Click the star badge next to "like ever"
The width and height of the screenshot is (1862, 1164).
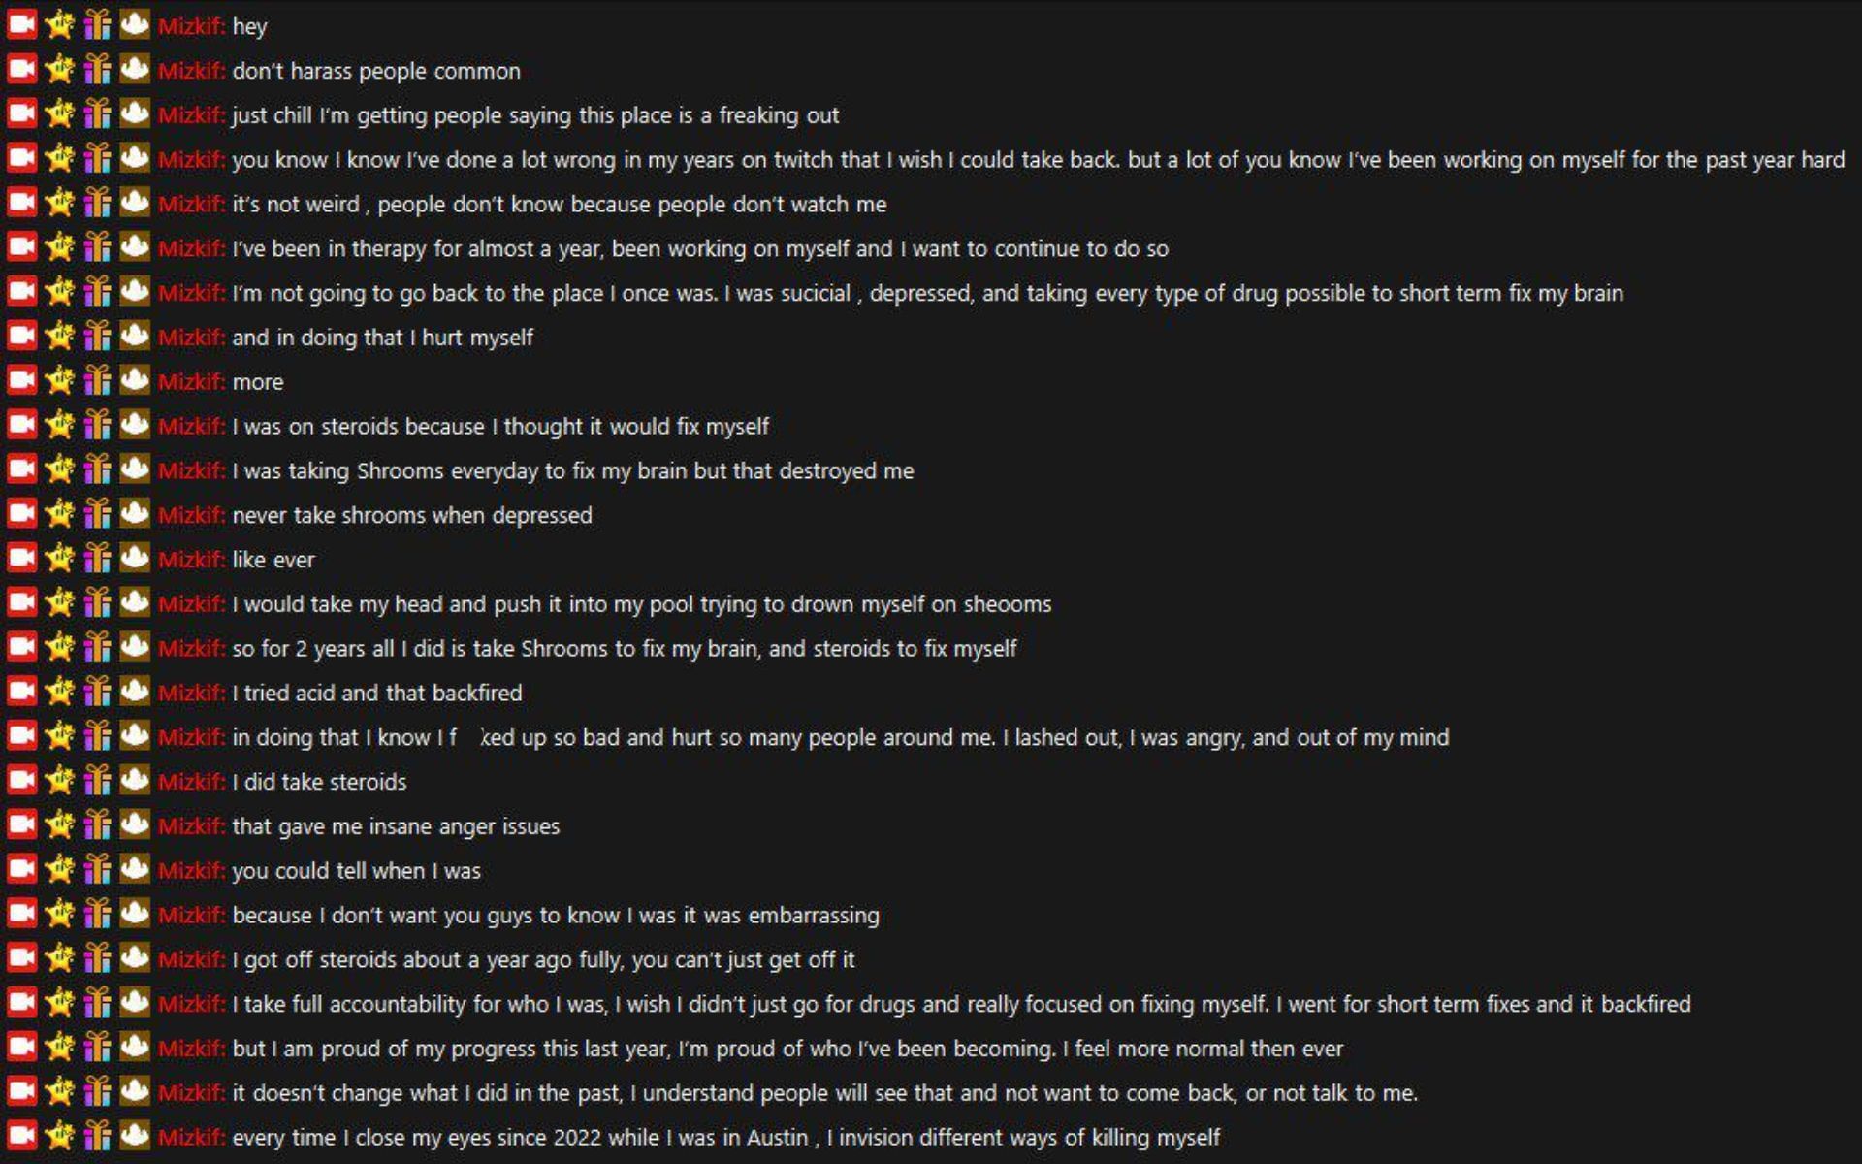tap(60, 560)
